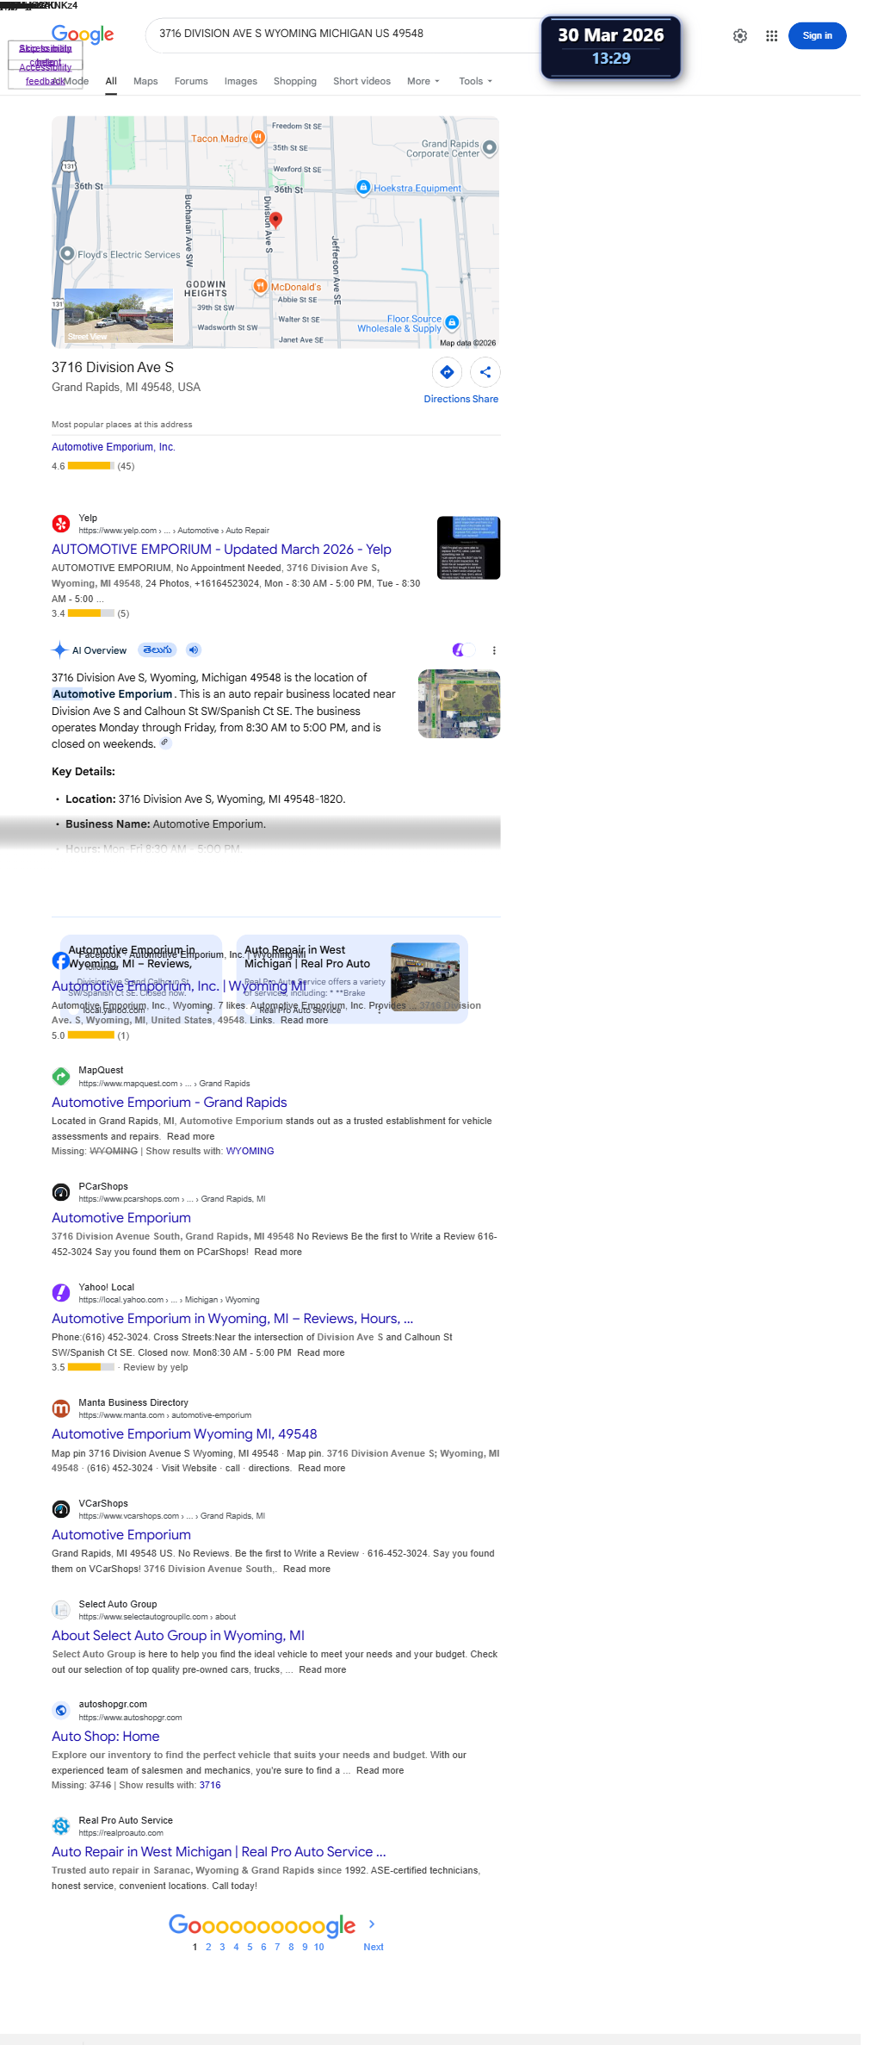Switch AI Overview language to Telugu
Screen dimensions: 871x2045
[x=158, y=650]
